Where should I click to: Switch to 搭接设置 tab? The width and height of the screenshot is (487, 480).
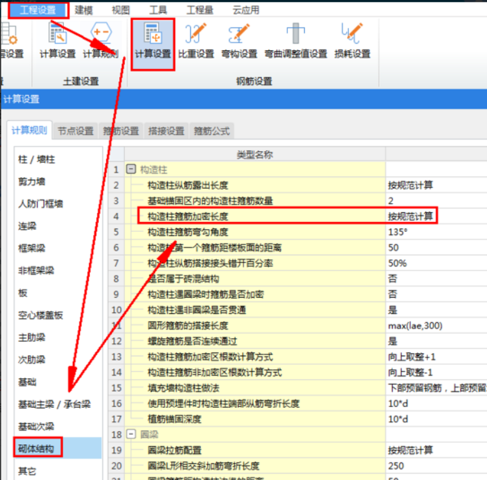166,131
